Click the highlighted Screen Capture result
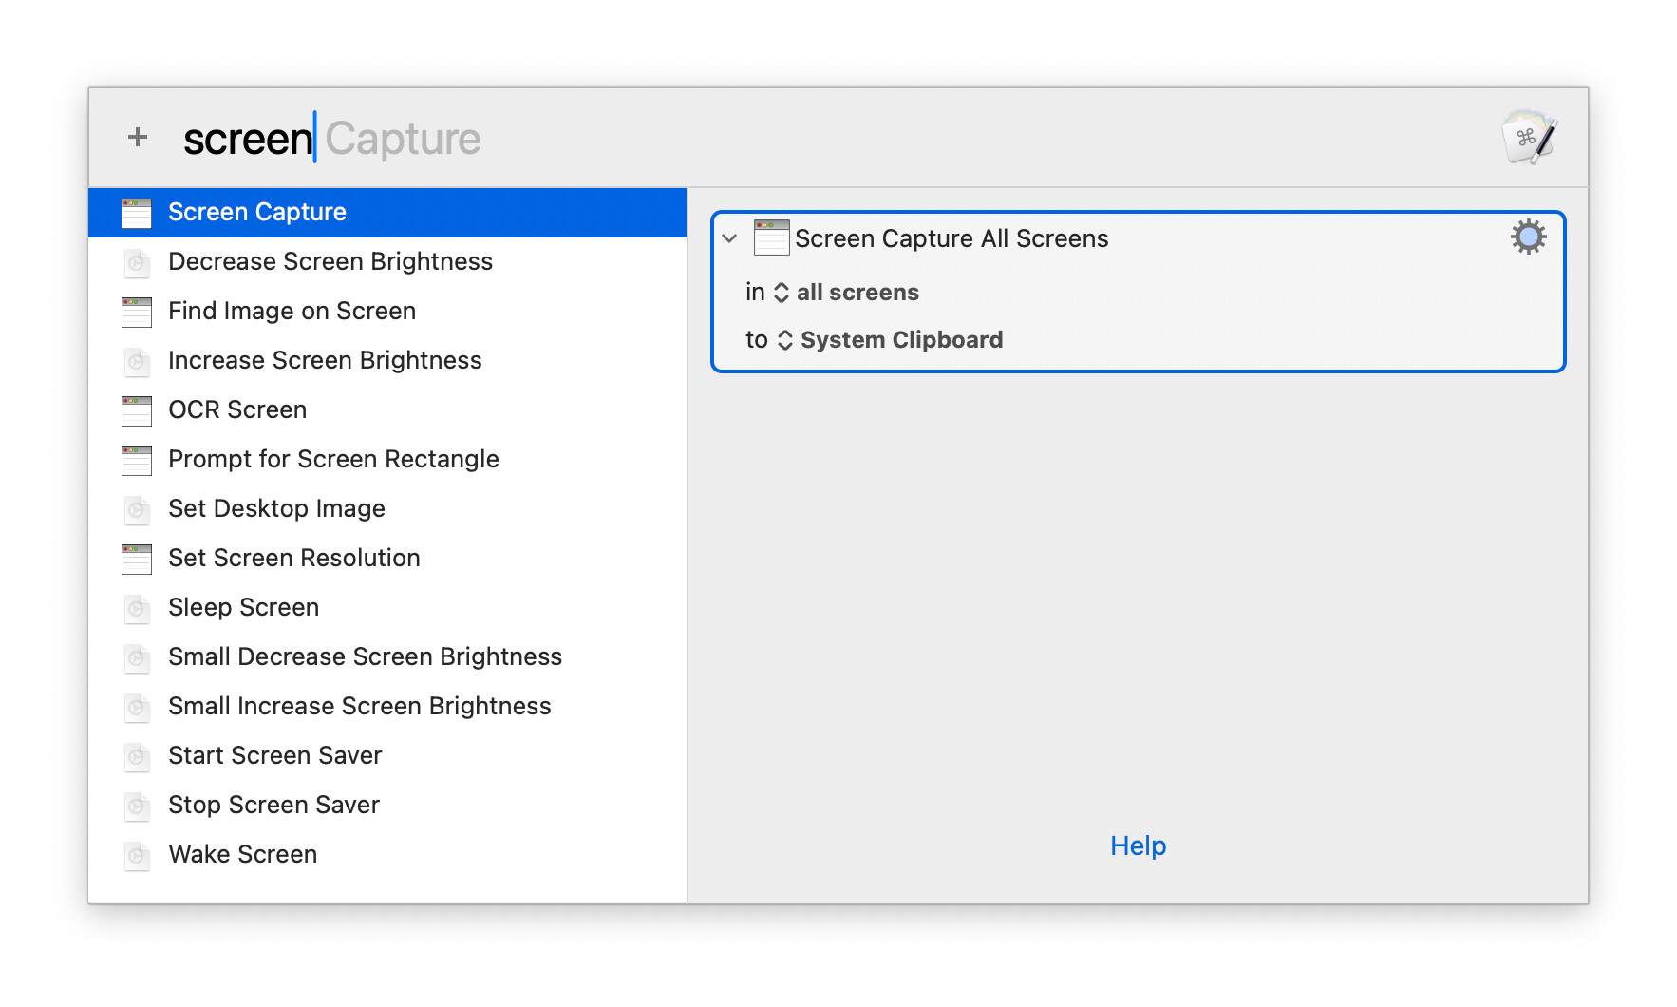Screen dimensions: 1677x1007 click(256, 213)
